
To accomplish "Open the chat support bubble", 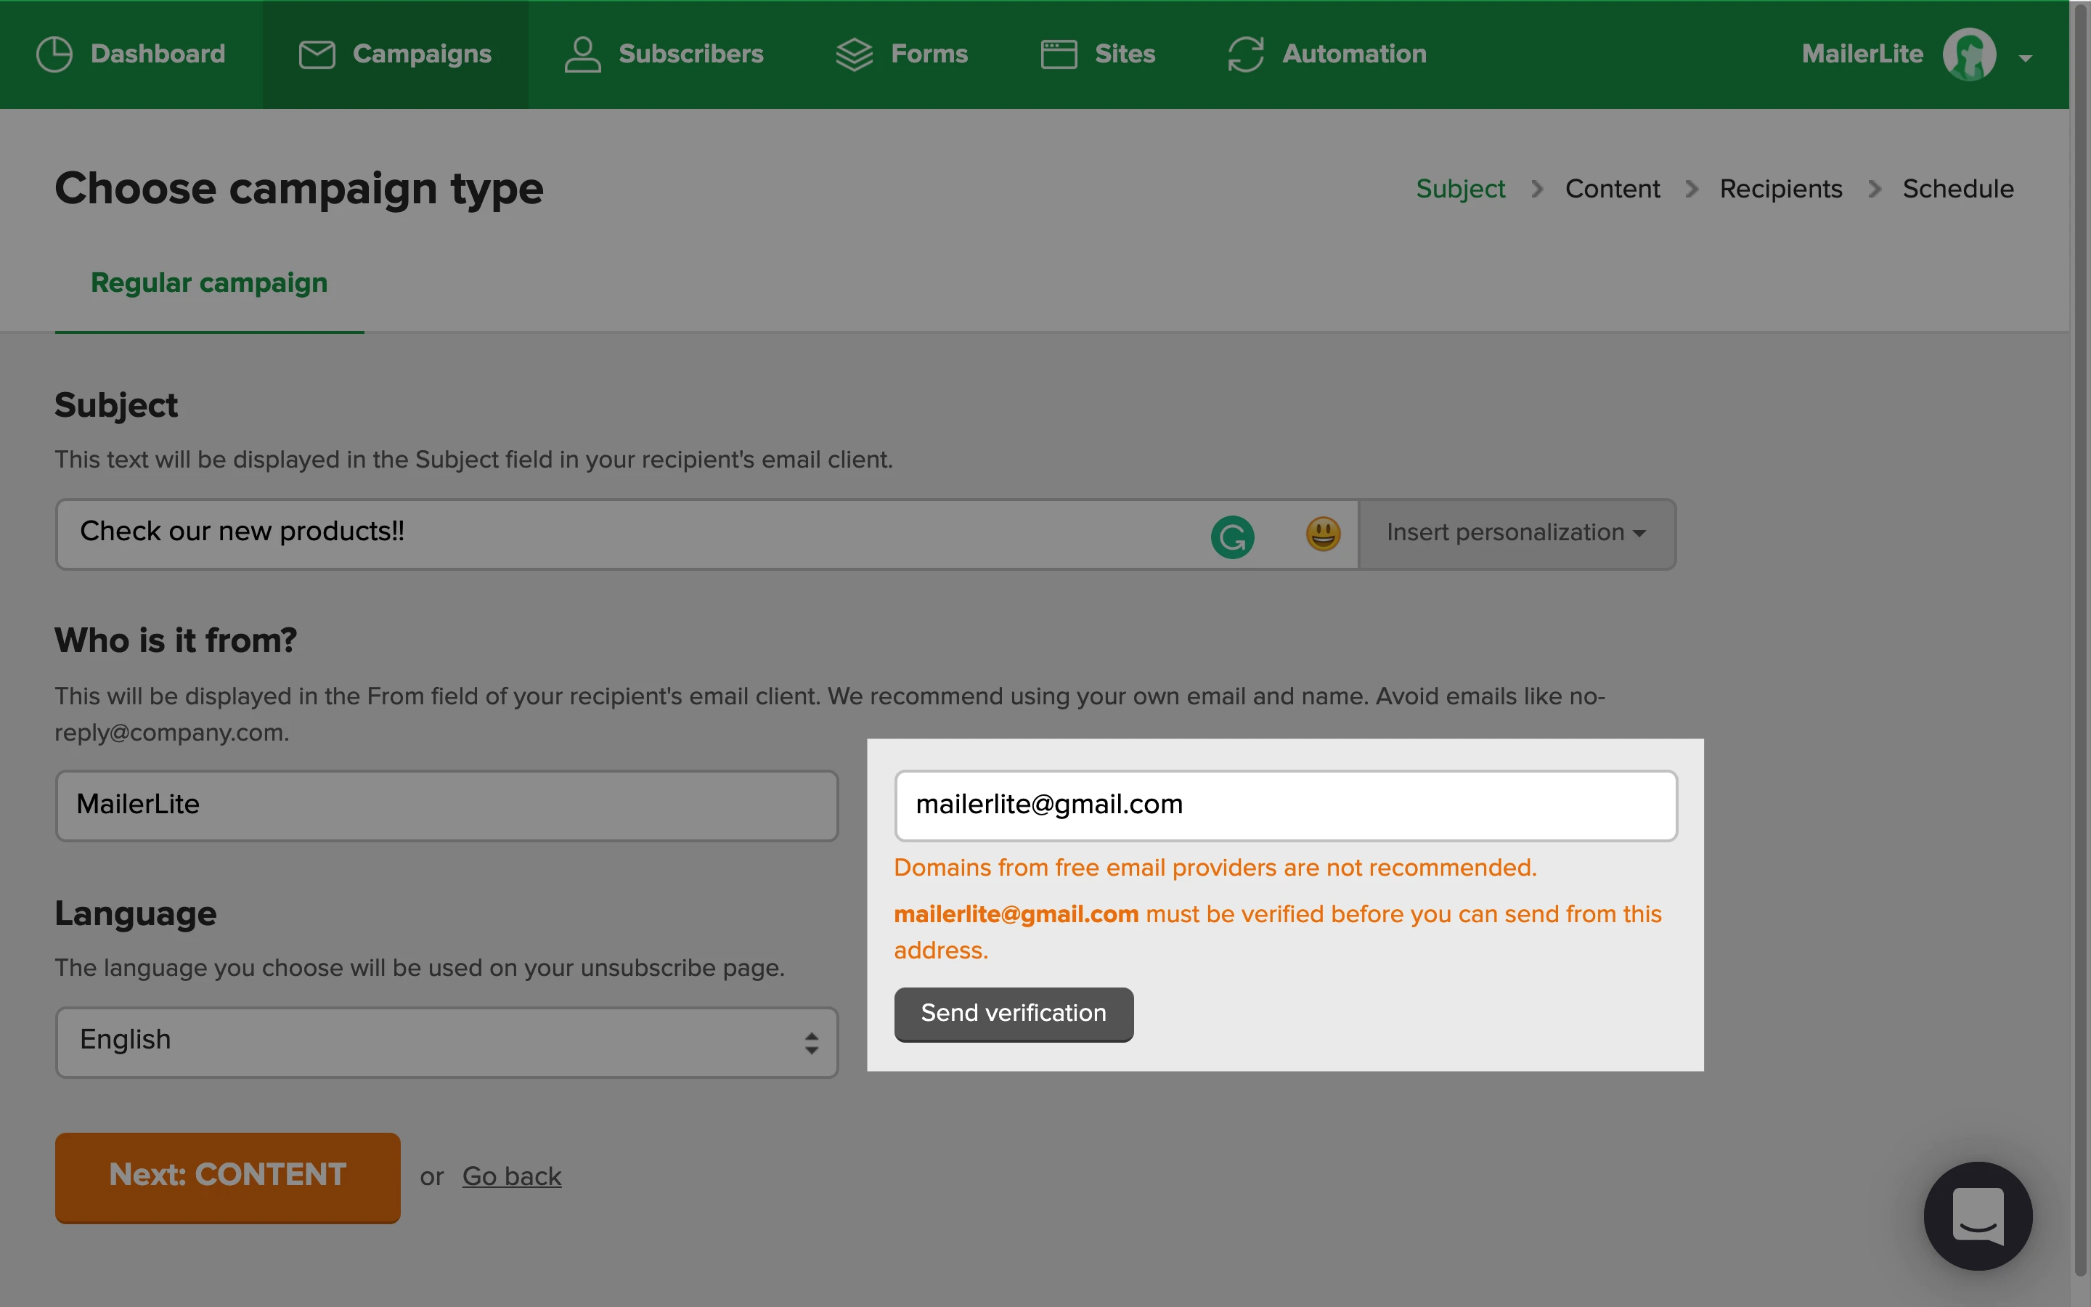I will (1977, 1216).
